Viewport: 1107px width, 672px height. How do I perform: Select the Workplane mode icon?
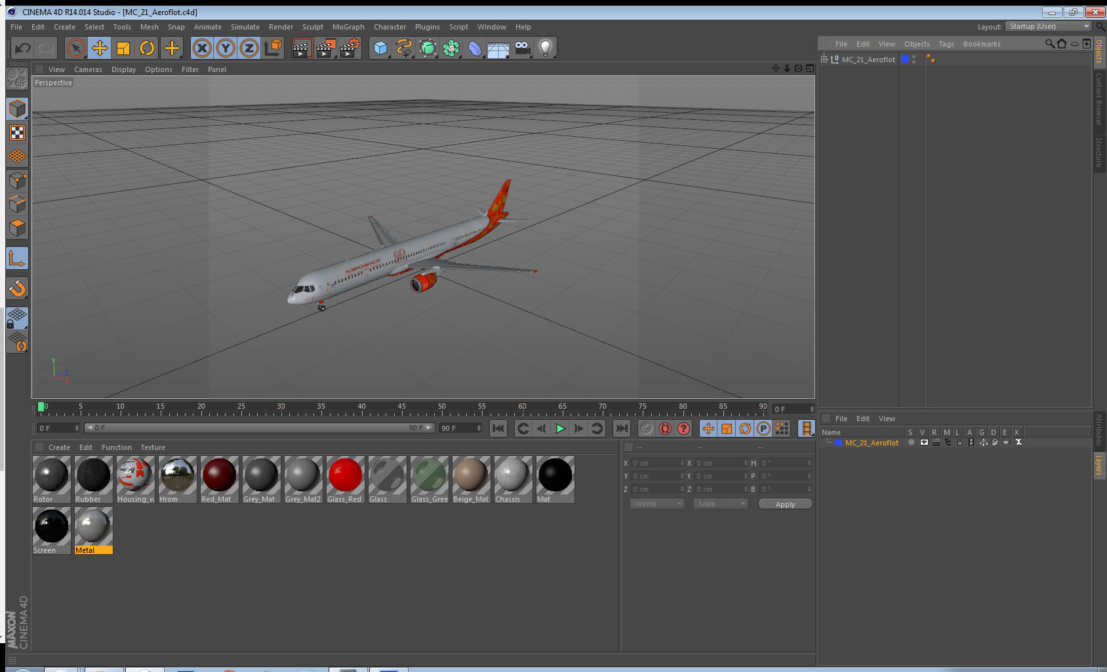coord(17,157)
